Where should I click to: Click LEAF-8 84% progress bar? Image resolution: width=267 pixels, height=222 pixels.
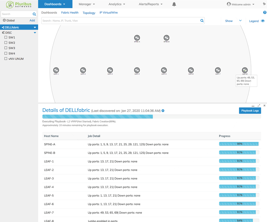point(239,220)
